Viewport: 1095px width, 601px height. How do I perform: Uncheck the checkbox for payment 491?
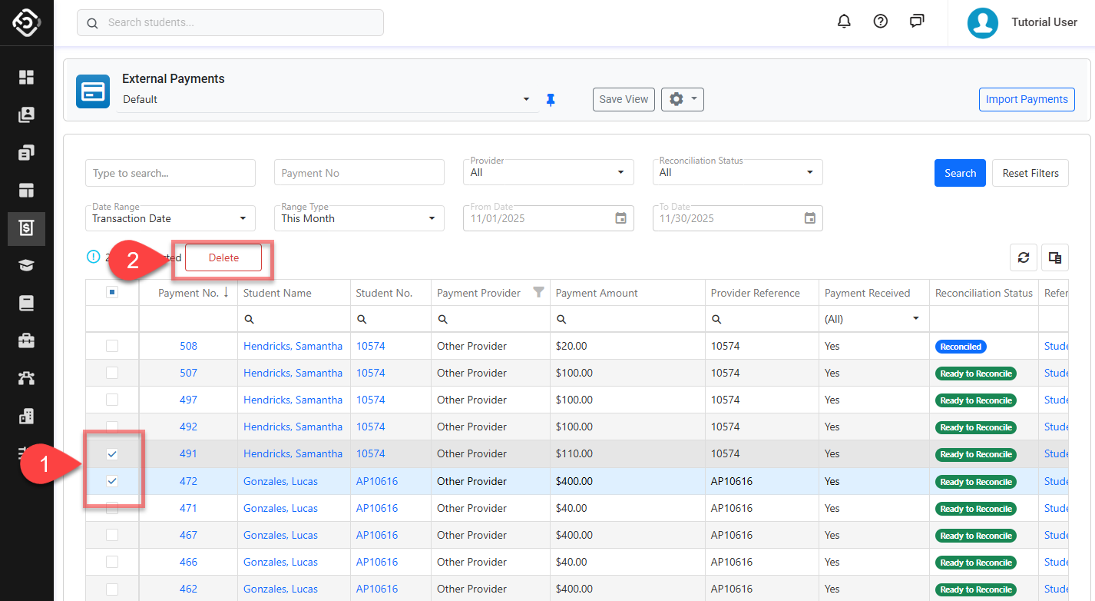112,454
